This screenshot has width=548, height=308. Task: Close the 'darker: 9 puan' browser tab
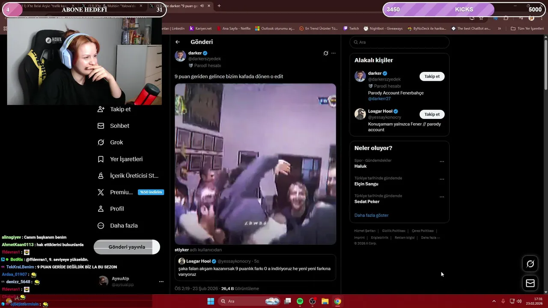click(x=208, y=6)
